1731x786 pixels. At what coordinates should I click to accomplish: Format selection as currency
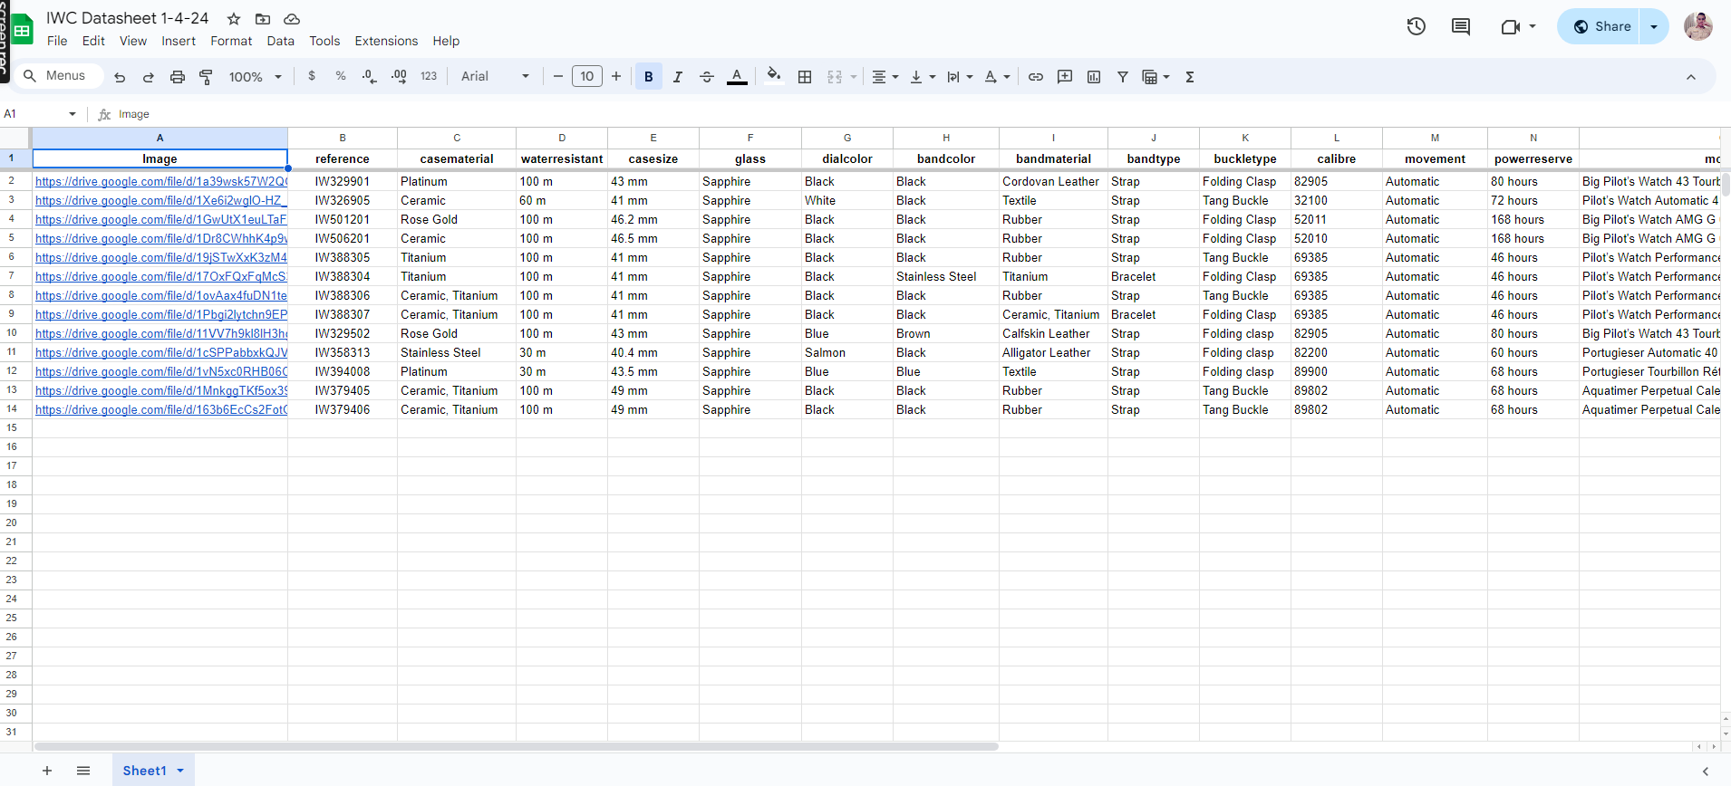coord(312,77)
